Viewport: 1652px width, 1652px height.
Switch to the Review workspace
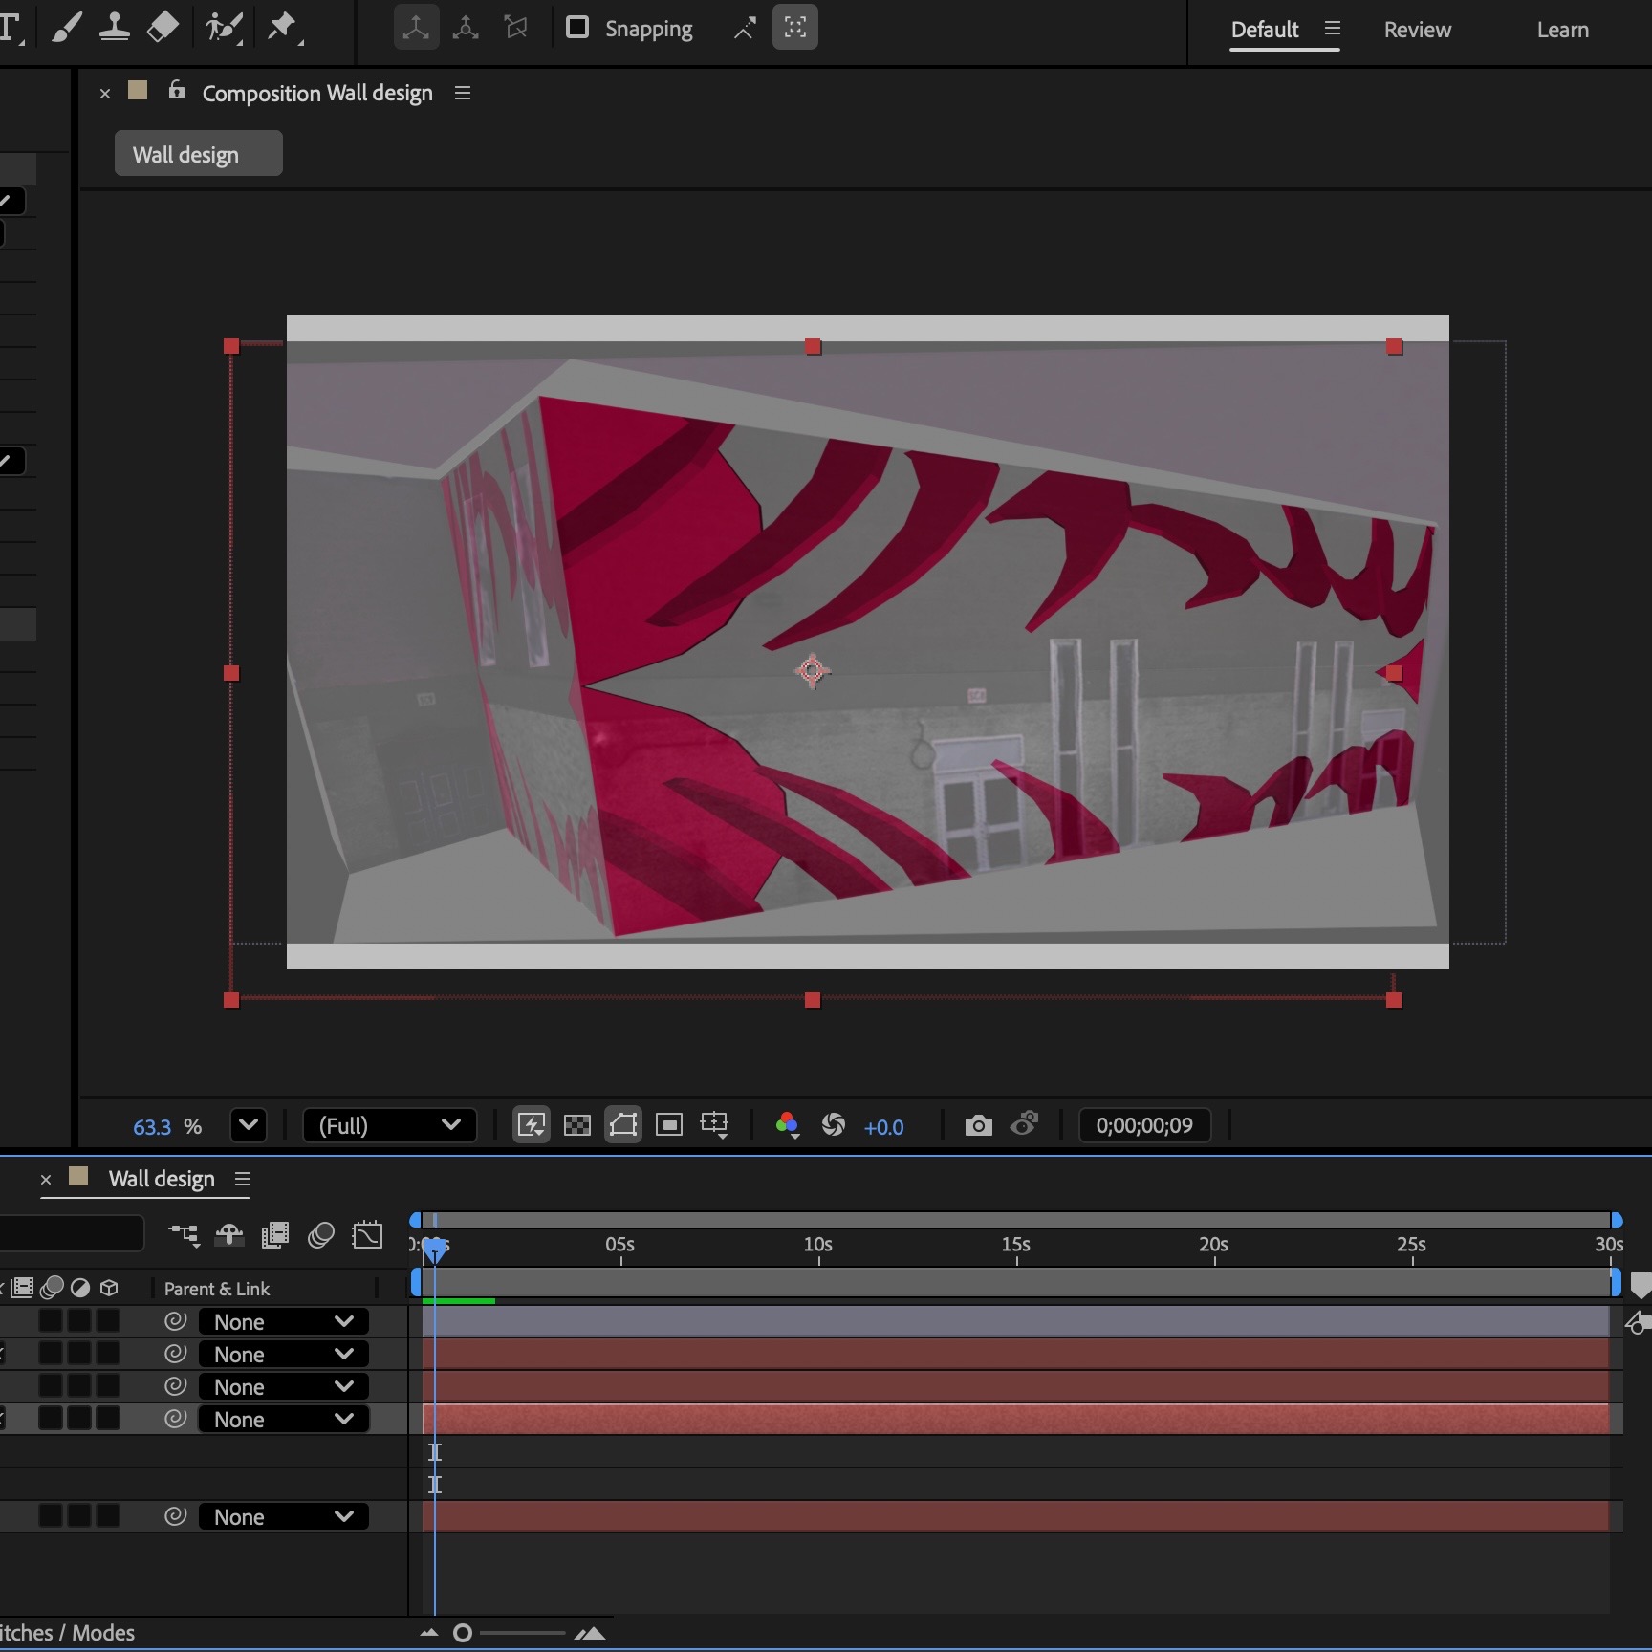tap(1417, 30)
